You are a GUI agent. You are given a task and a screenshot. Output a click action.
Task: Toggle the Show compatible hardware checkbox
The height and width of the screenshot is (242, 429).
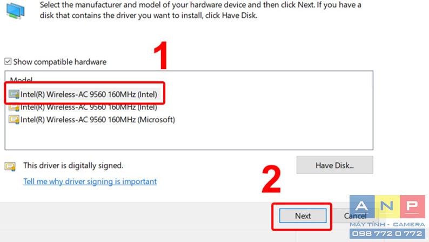8,61
